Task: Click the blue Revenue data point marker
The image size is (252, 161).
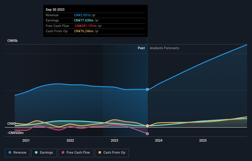Action: [147, 89]
